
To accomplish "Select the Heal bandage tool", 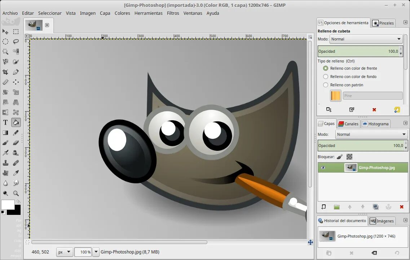I will click(x=16, y=163).
